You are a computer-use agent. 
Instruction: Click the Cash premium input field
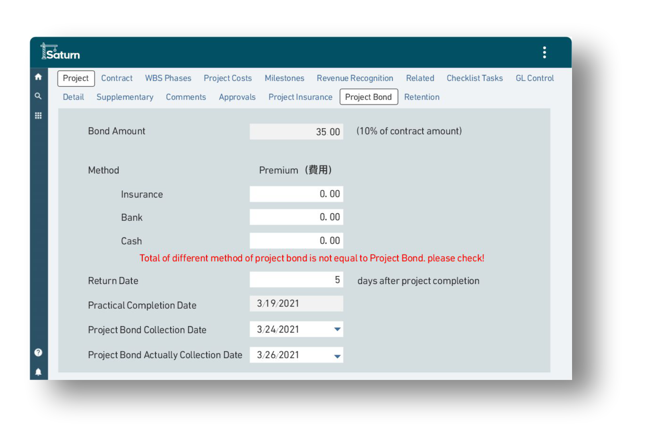click(x=296, y=241)
